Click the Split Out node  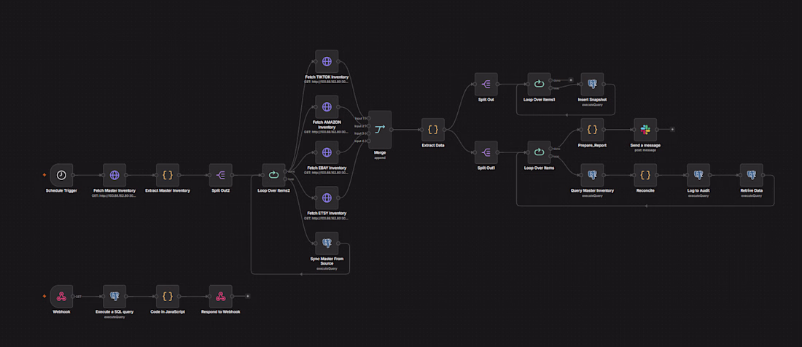pyautogui.click(x=486, y=85)
